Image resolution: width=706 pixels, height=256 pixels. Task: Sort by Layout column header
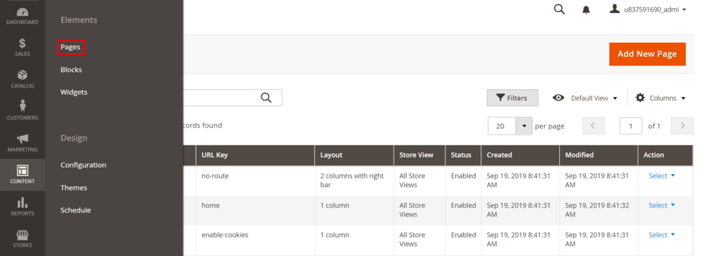(x=354, y=155)
